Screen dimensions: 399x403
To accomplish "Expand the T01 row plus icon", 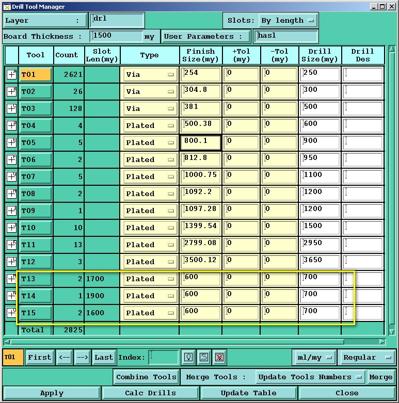I will (x=11, y=74).
